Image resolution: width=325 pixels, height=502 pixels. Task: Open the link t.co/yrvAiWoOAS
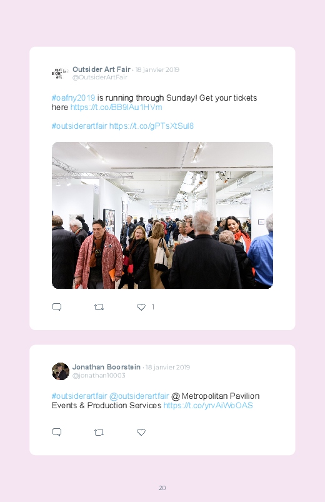point(208,406)
